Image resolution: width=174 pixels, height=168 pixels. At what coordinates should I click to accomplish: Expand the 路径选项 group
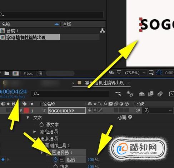tap(35, 132)
